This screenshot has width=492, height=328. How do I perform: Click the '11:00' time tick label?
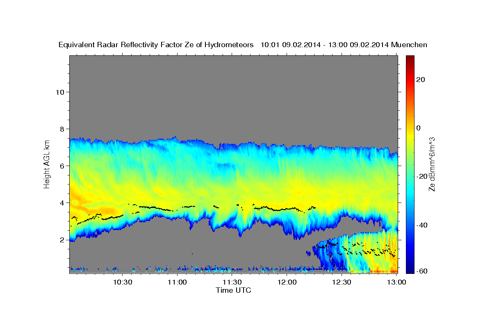[177, 282]
